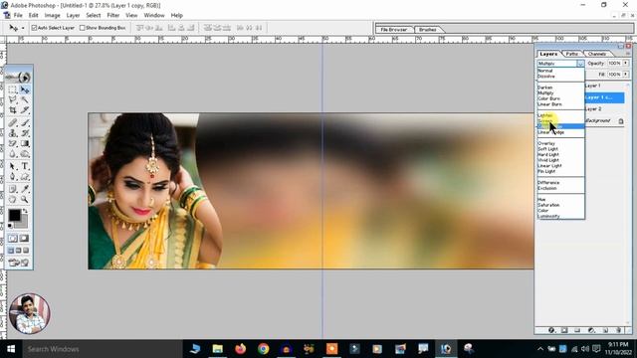The height and width of the screenshot is (358, 637).
Task: Click the create new layer icon
Action: click(605, 330)
